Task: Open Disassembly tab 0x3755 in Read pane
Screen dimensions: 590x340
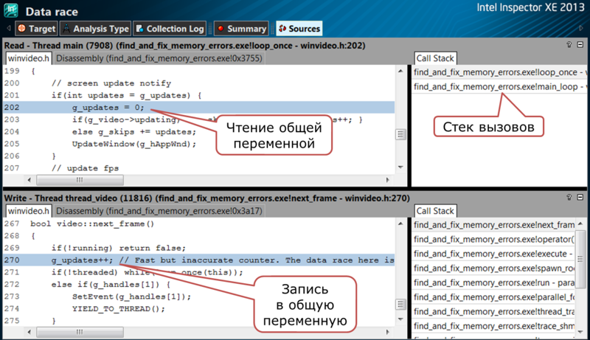Action: pos(159,58)
